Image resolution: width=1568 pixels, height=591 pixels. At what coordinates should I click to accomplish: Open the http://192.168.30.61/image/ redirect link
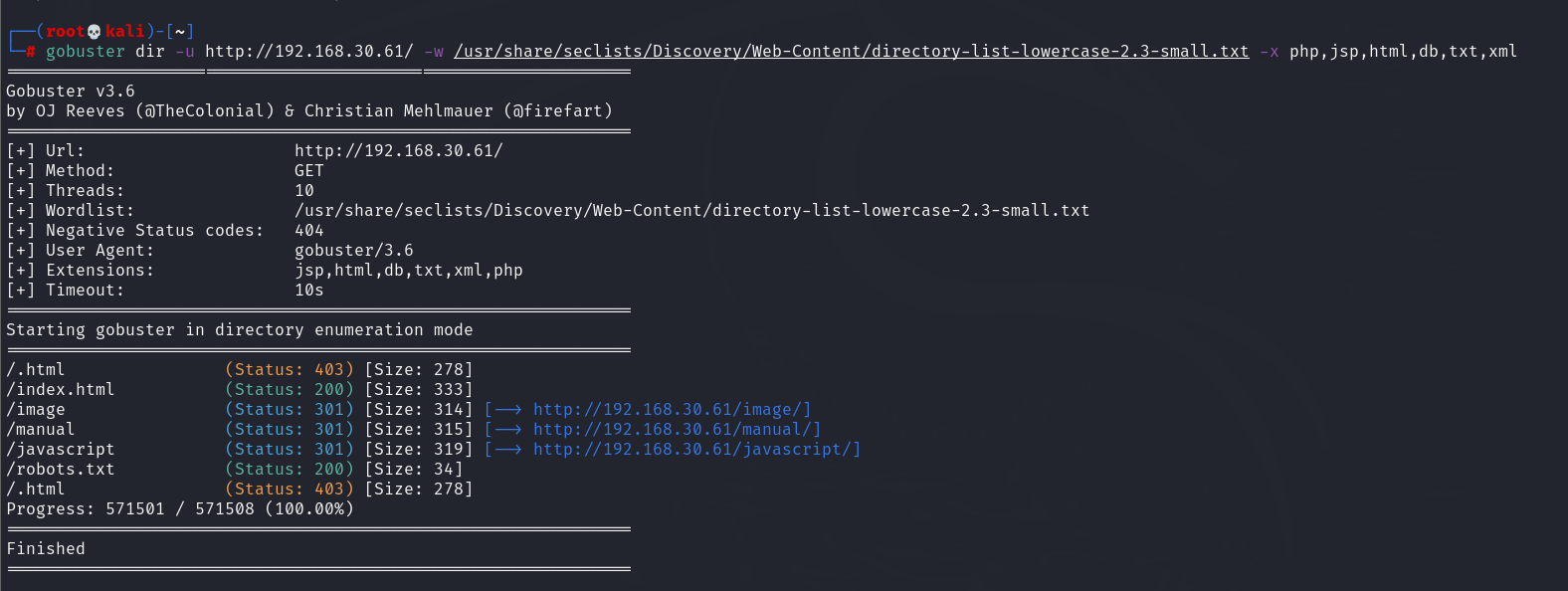coord(672,409)
